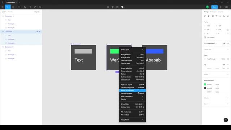Add a stroke with plus icon
Image resolution: width=231 pixels, height=130 pixels.
[228, 75]
